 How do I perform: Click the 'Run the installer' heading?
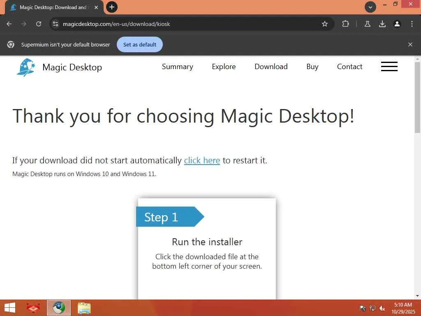click(207, 242)
